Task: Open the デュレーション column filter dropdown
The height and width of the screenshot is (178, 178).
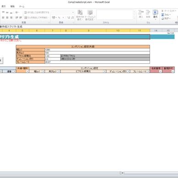Action: pyautogui.click(x=128, y=71)
